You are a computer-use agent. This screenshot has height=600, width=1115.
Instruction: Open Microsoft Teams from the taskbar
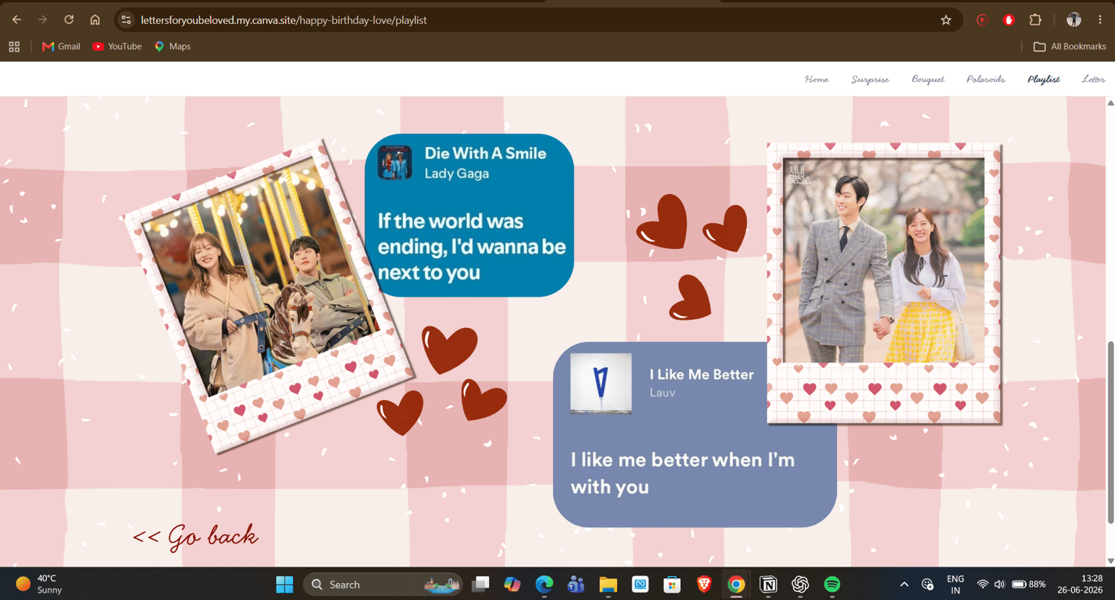point(576,584)
